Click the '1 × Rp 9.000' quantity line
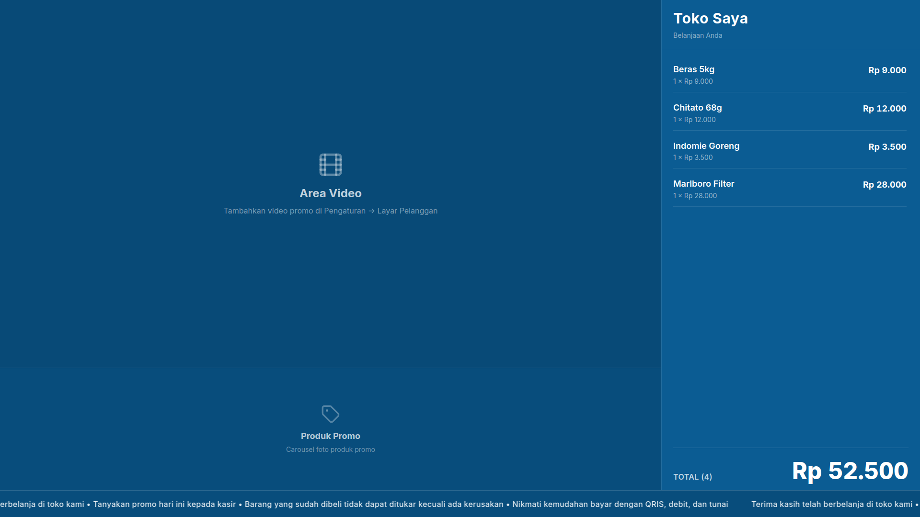920x517 pixels. coord(693,81)
